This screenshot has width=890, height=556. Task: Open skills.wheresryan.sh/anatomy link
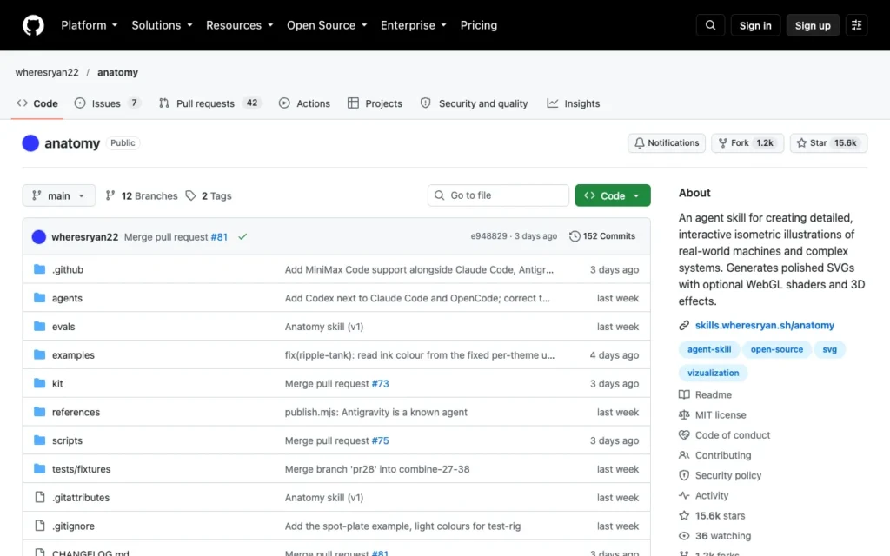point(765,325)
